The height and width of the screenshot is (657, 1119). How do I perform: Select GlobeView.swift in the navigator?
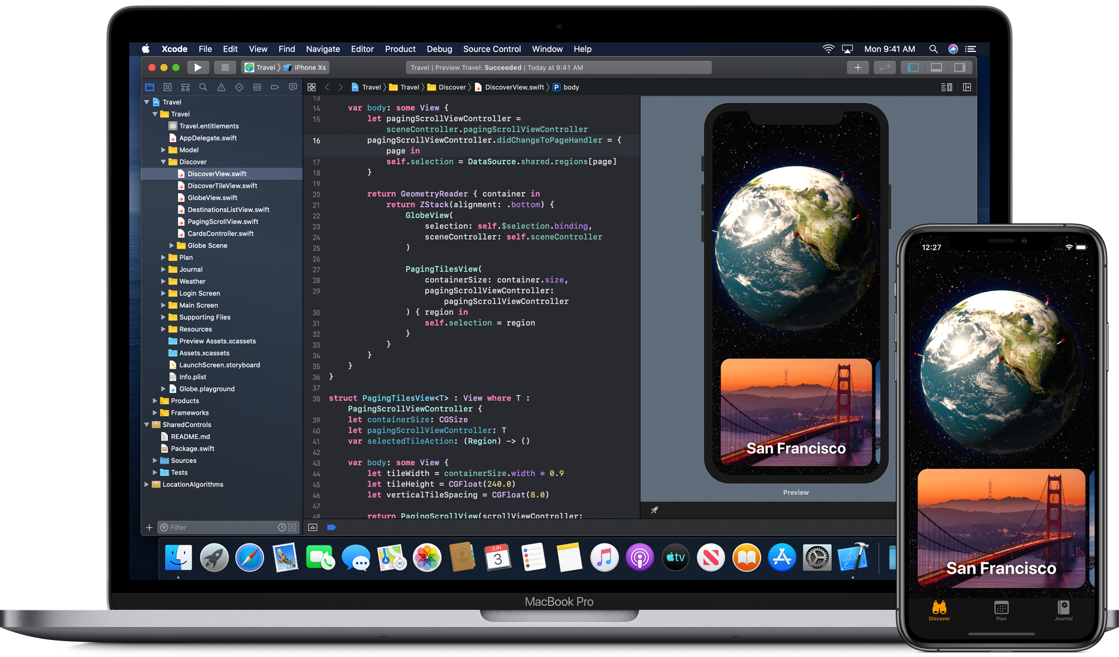click(x=212, y=198)
